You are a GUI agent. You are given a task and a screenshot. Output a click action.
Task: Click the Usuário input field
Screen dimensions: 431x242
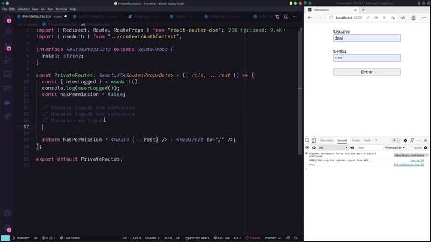[366, 38]
